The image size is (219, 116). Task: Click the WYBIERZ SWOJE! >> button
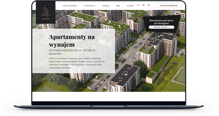pyautogui.click(x=162, y=27)
